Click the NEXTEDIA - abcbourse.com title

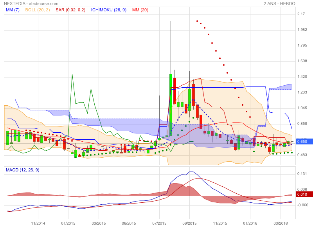coord(31,4)
